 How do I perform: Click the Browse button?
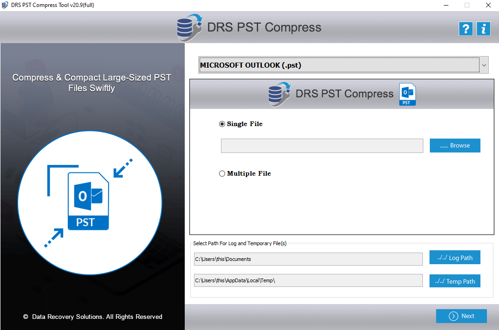[x=455, y=145]
